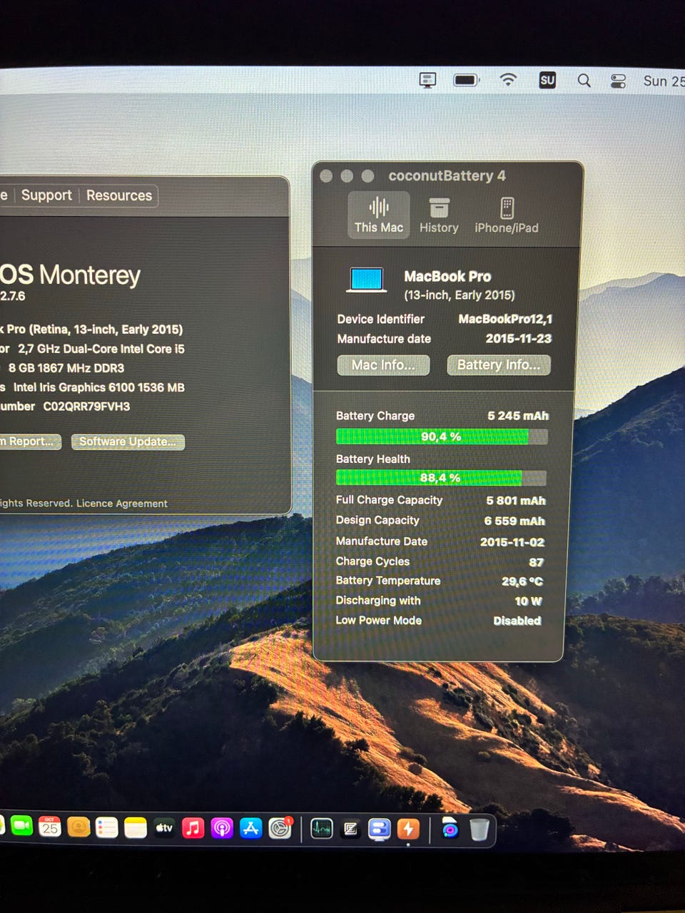Open the Downloads stack in the dock

click(x=450, y=829)
